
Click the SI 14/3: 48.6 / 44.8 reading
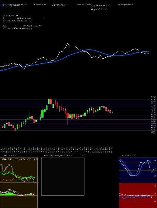point(23,18)
